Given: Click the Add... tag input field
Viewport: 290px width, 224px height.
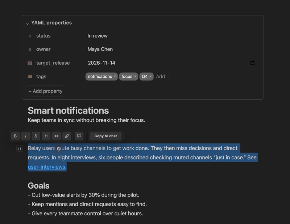Looking at the screenshot, I should [162, 77].
